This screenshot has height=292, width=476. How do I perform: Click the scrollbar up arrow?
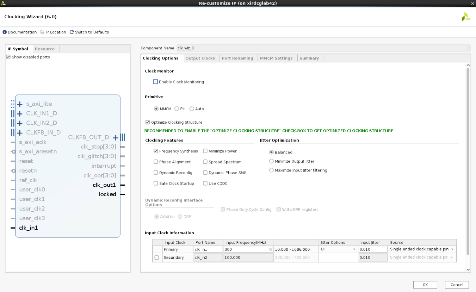click(x=468, y=65)
